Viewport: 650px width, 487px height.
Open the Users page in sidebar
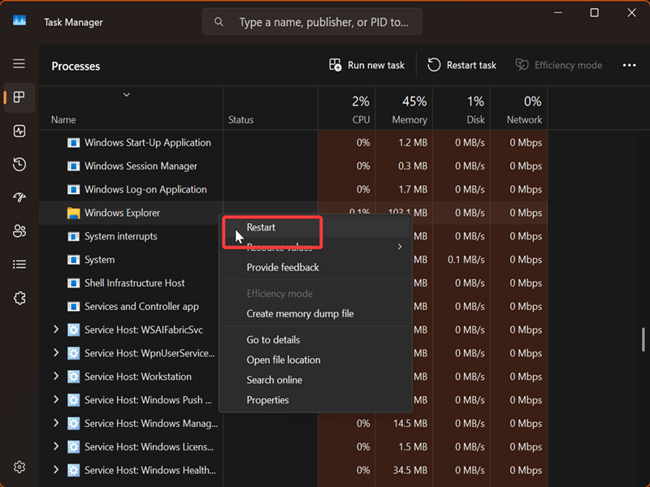click(x=19, y=231)
